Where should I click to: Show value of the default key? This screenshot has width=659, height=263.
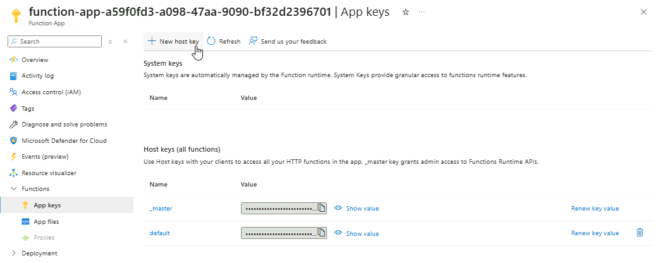[357, 233]
